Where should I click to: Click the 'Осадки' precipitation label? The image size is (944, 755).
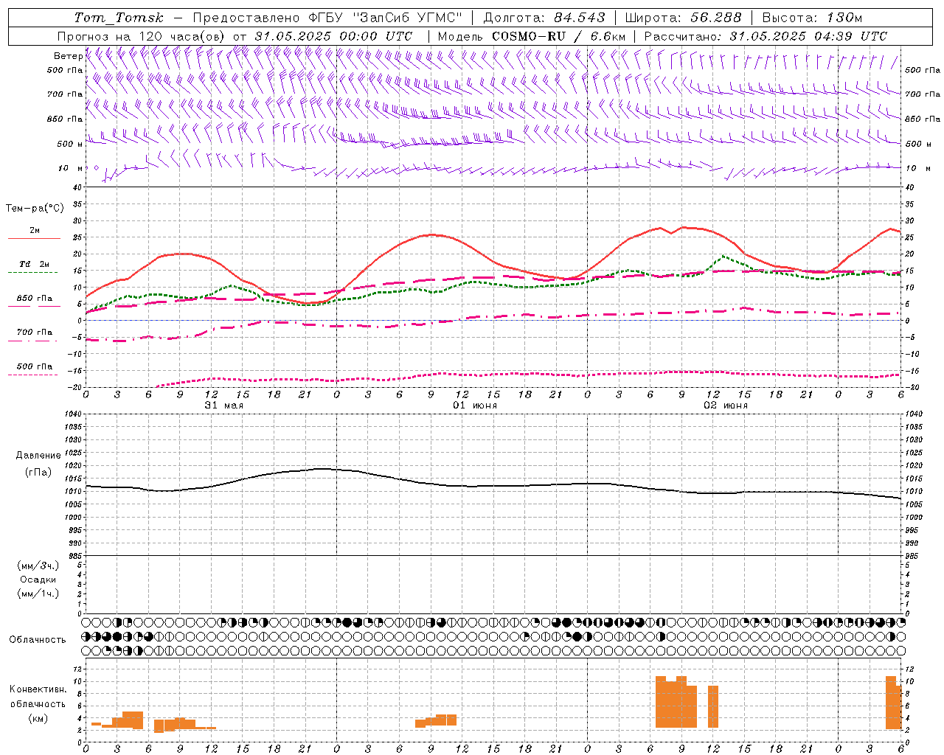click(x=38, y=580)
